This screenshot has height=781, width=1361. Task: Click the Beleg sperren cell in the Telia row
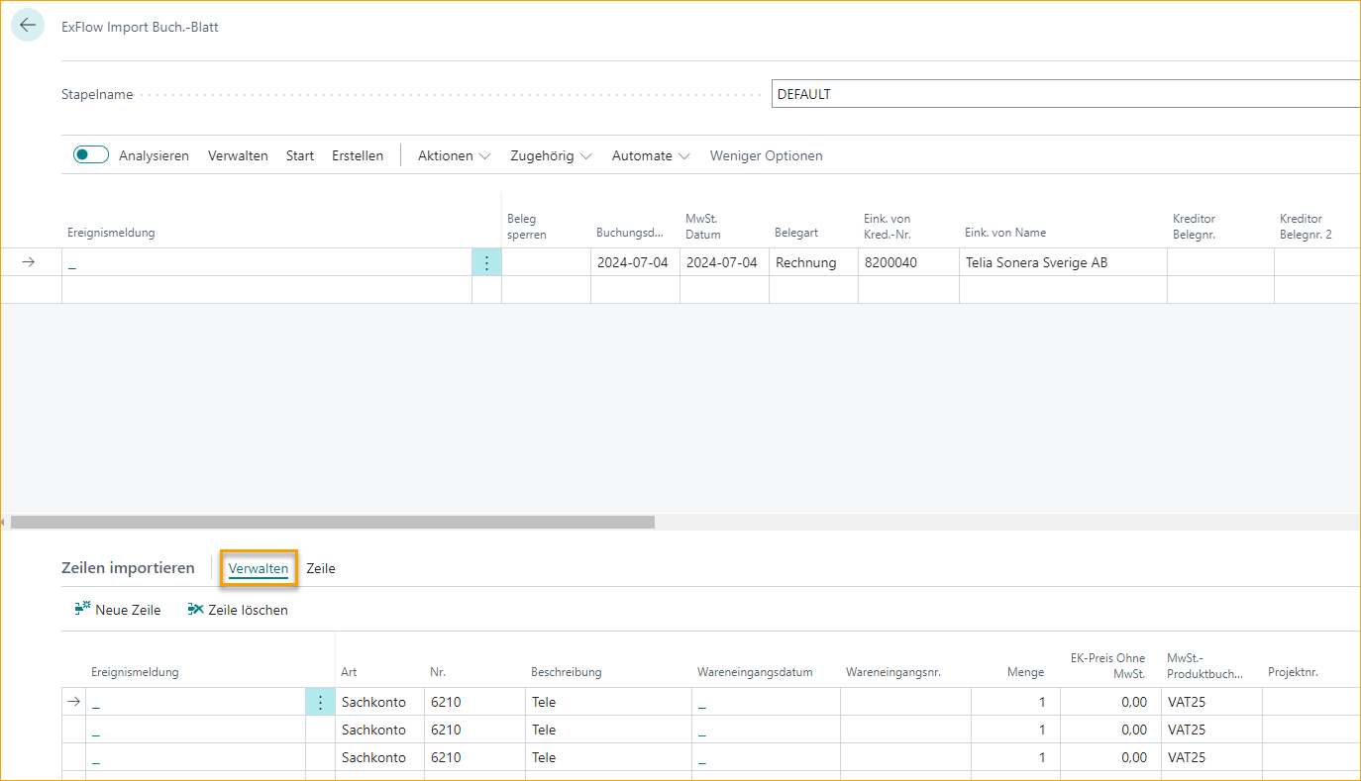pos(546,262)
